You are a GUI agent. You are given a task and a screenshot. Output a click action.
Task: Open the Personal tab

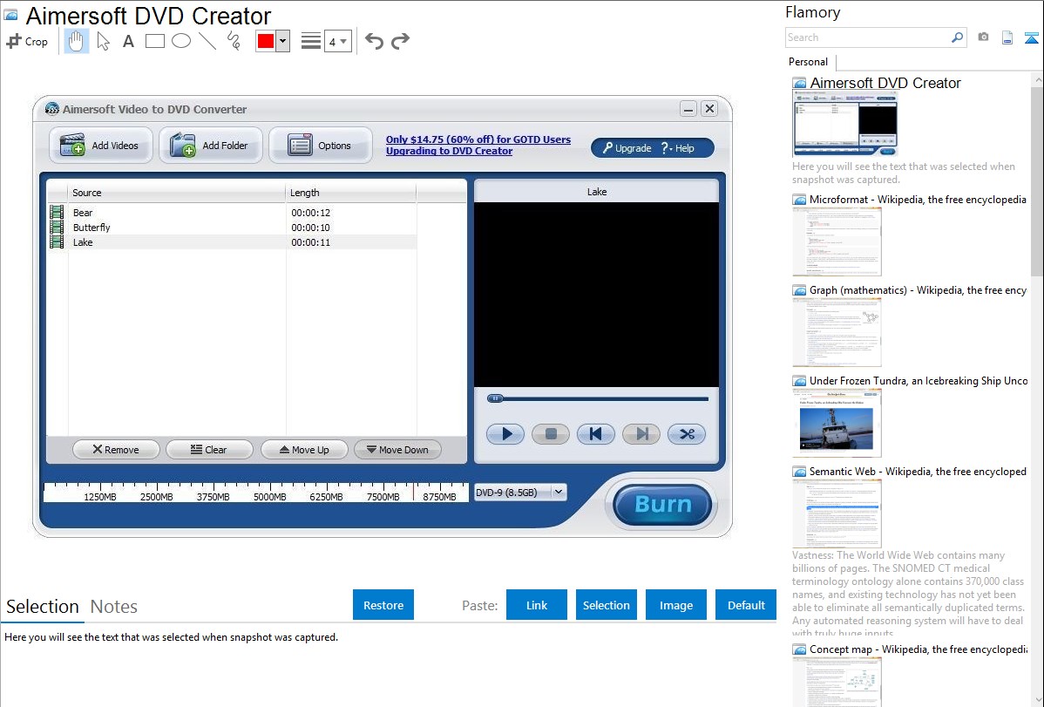809,62
